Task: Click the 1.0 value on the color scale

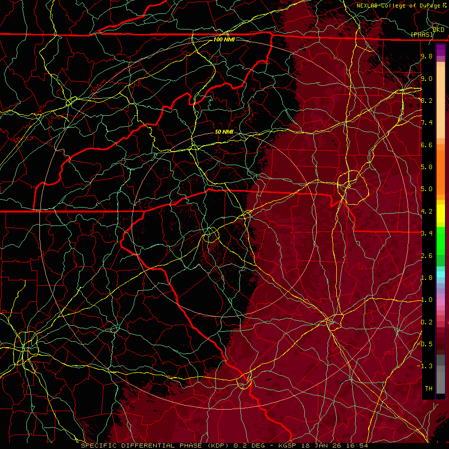Action: coord(427,300)
